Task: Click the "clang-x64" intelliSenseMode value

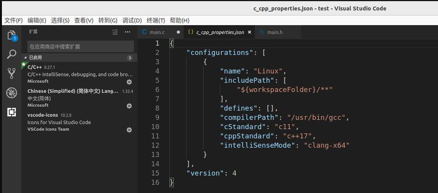Action: click(x=326, y=145)
